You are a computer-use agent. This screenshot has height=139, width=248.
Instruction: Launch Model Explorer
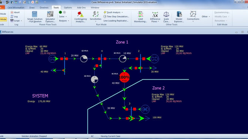pos(179,17)
